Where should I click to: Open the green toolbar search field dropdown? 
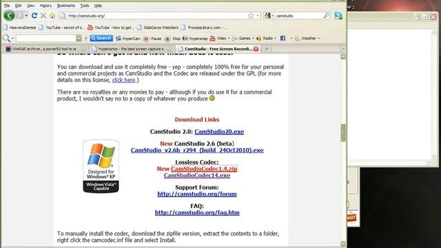(x=79, y=39)
